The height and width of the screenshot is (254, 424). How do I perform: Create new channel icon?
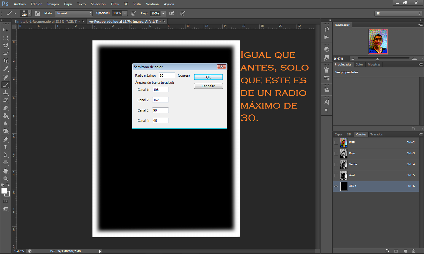coord(405,251)
